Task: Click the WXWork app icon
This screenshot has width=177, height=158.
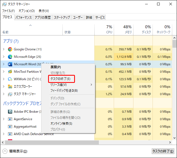Action: pos(10,79)
